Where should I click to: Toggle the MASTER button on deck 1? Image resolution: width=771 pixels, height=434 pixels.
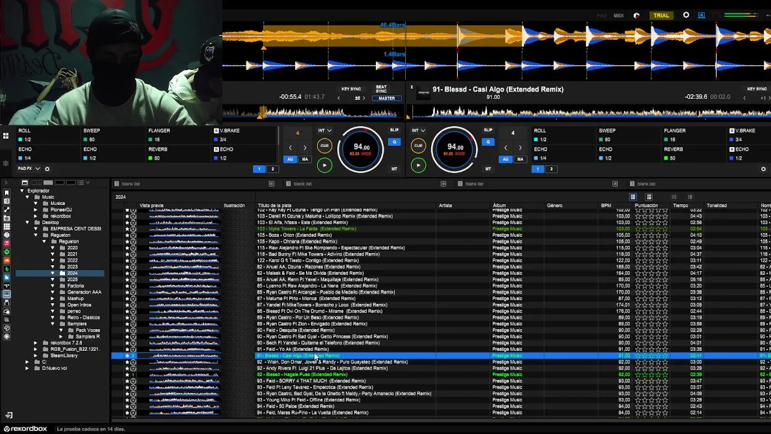pyautogui.click(x=387, y=98)
